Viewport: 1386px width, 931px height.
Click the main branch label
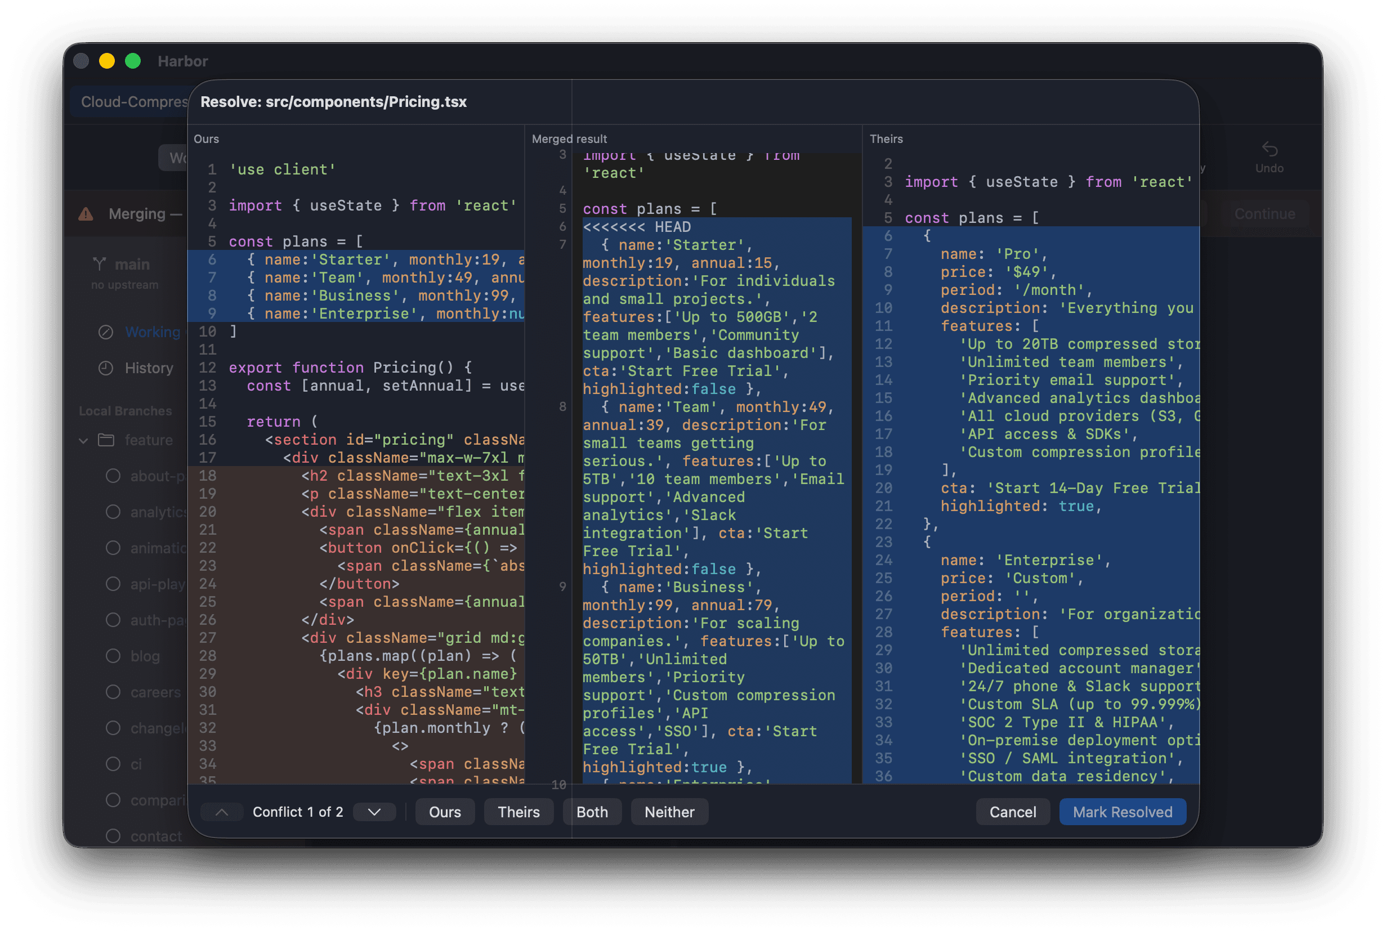(x=132, y=264)
